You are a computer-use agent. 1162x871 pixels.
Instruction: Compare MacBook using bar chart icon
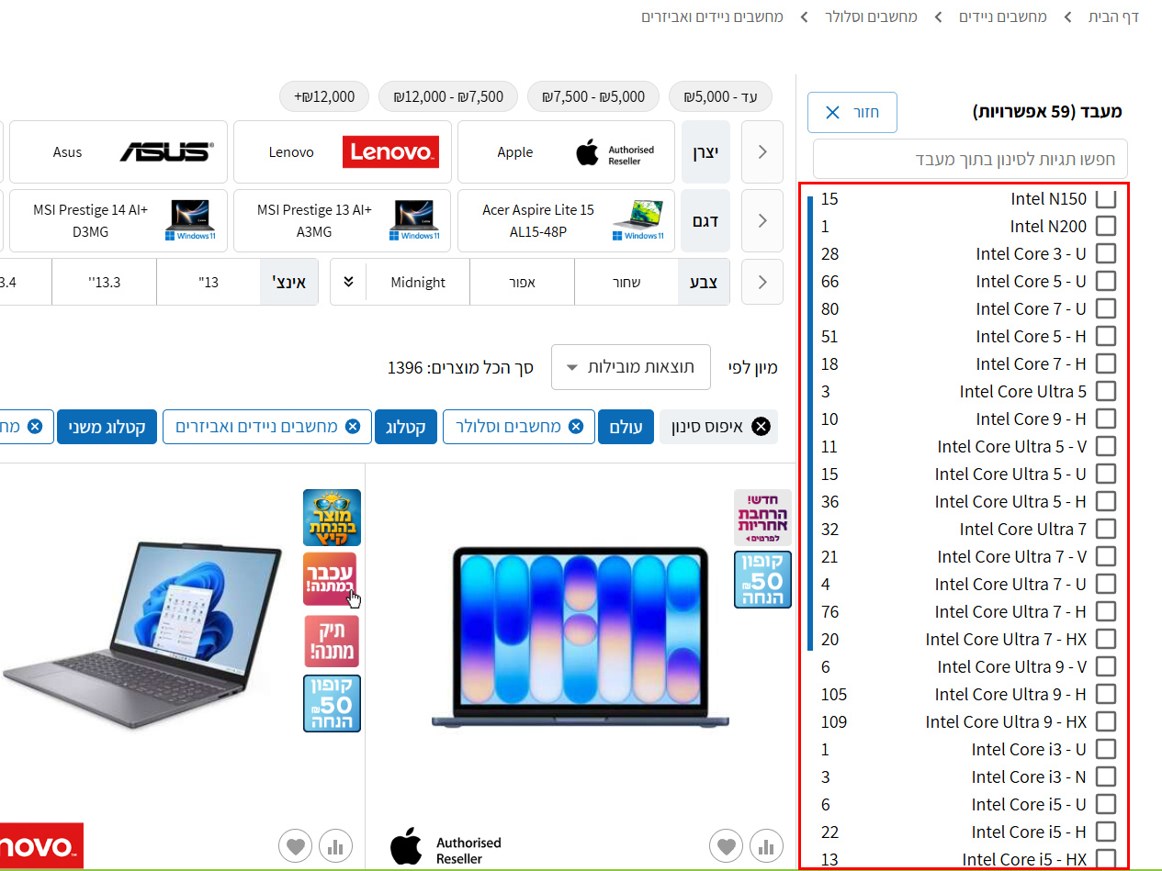click(768, 845)
